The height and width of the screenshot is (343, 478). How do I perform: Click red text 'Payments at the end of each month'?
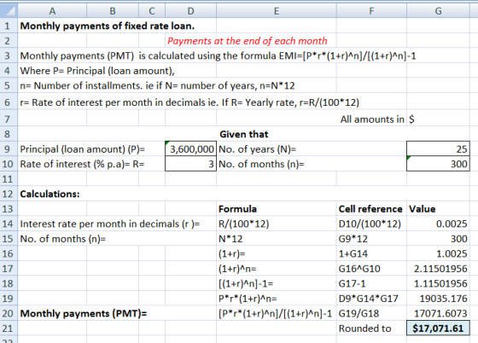248,41
